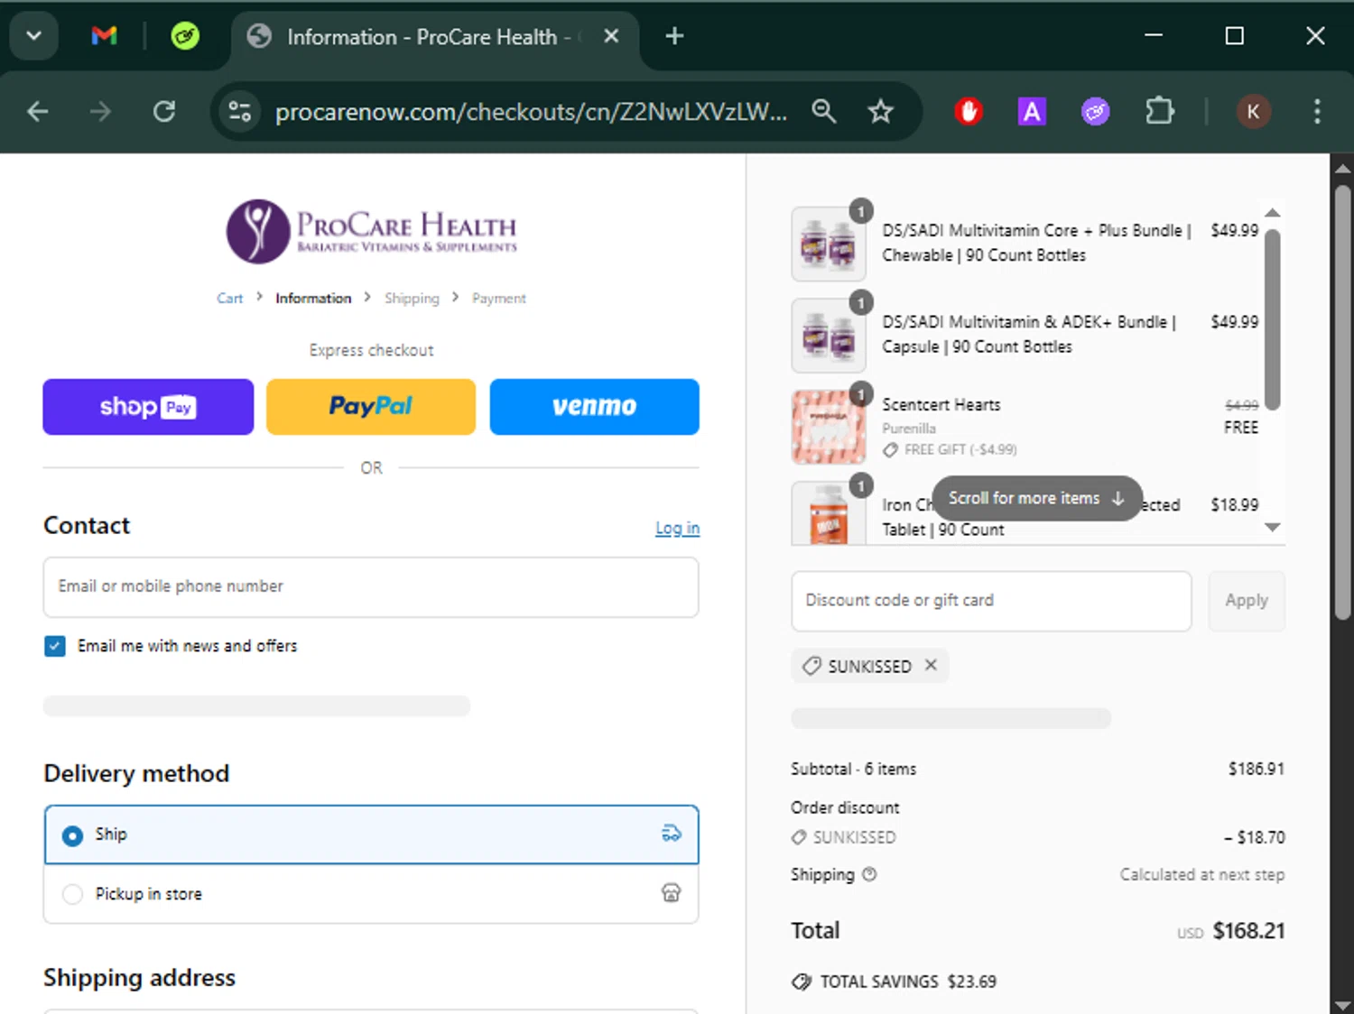This screenshot has height=1014, width=1354.
Task: Remove the SUNKISSED discount code
Action: point(931,665)
